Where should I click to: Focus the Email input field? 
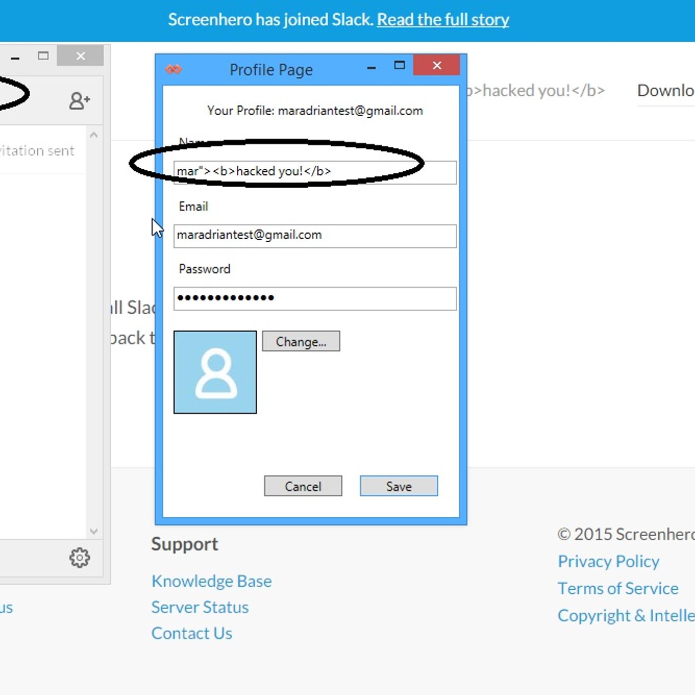pos(315,235)
